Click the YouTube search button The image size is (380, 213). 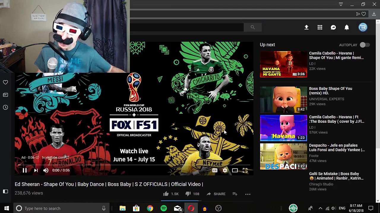253,27
